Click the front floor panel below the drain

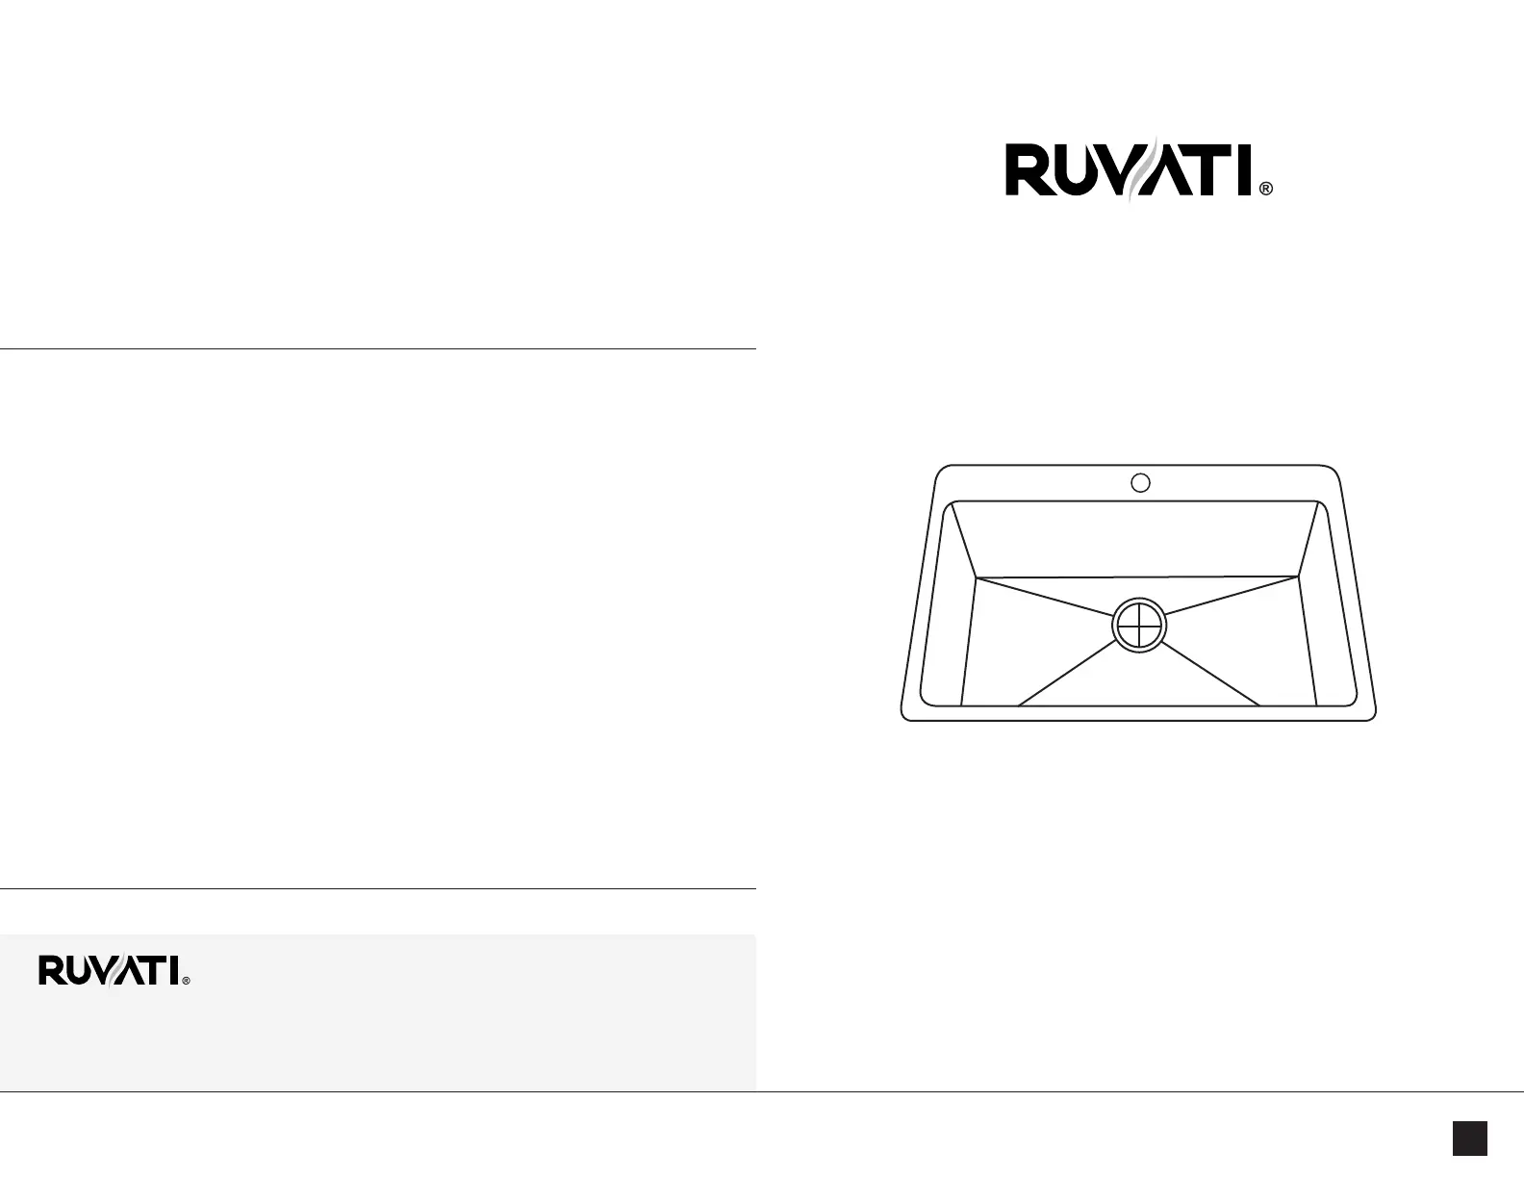click(x=1139, y=681)
